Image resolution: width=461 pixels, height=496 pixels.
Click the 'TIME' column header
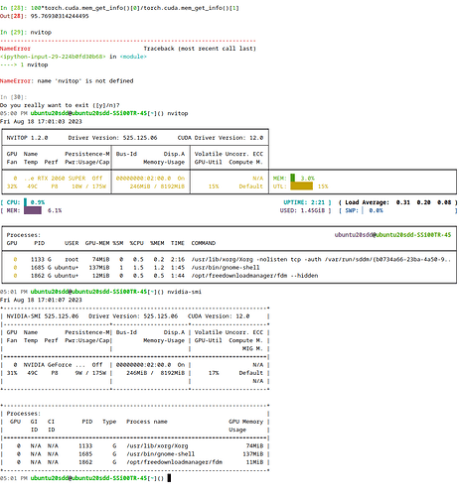pyautogui.click(x=178, y=243)
